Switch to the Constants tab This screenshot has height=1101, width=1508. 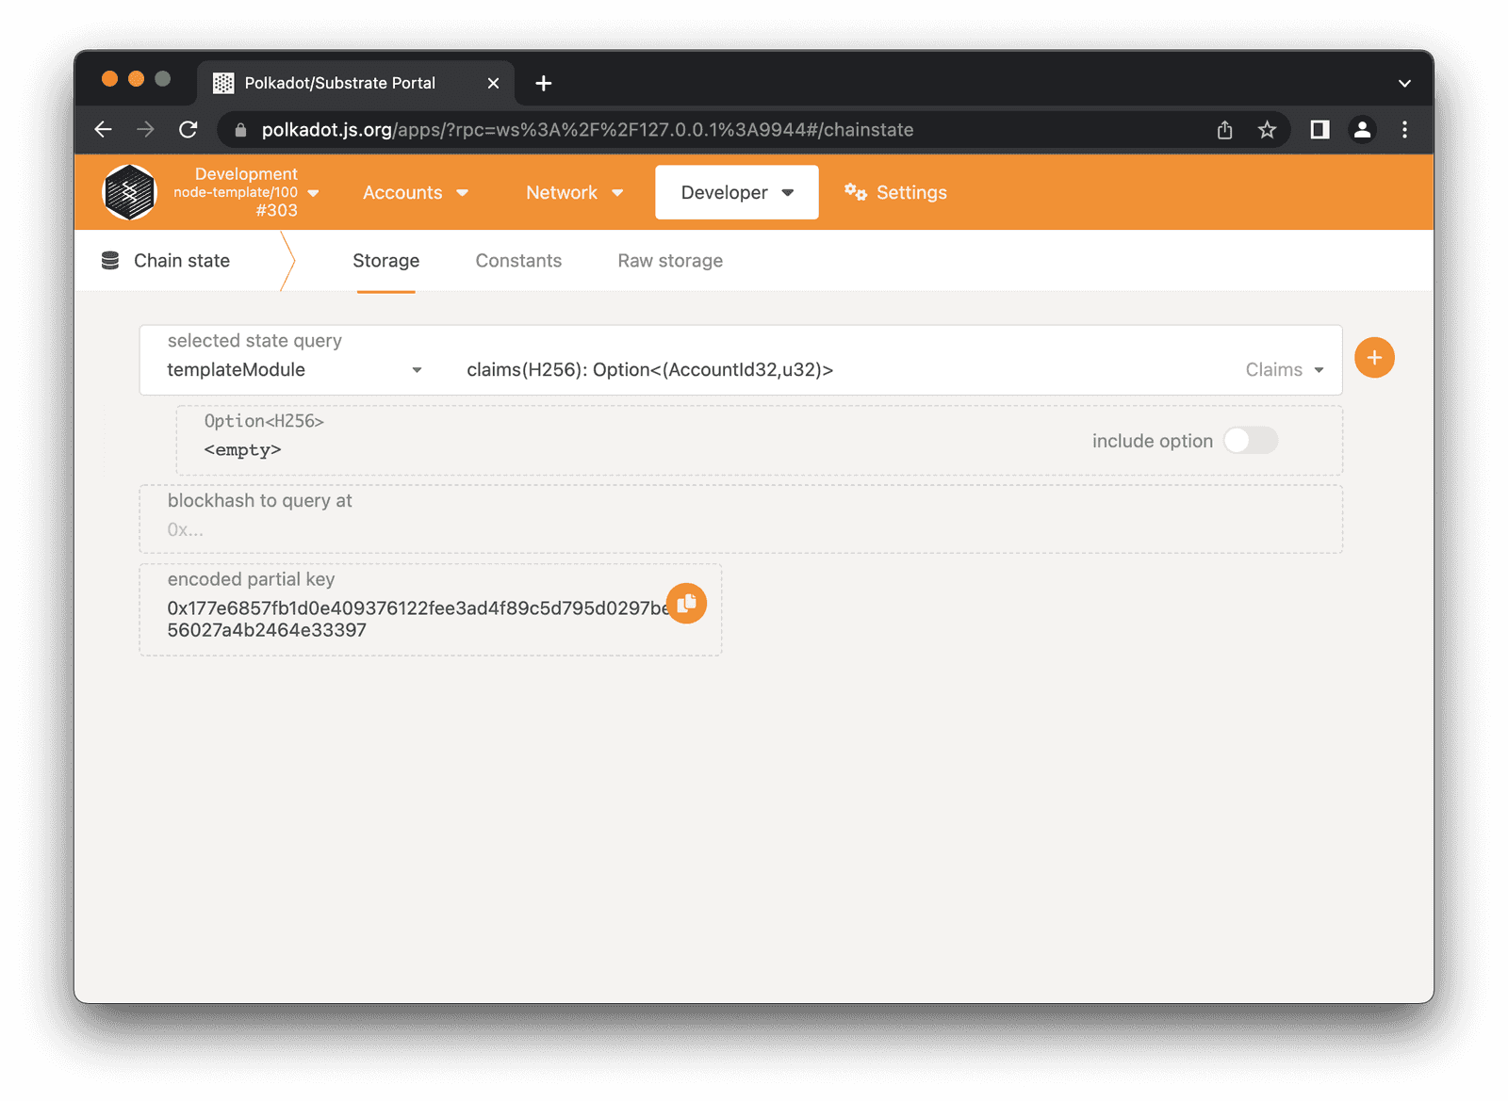pyautogui.click(x=518, y=261)
